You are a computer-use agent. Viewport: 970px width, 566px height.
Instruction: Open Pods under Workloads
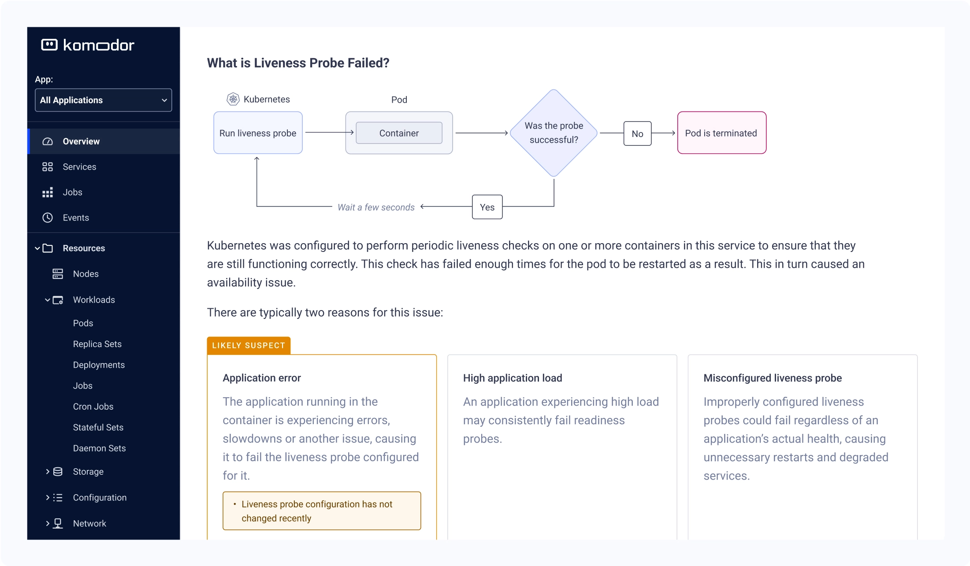click(x=83, y=323)
